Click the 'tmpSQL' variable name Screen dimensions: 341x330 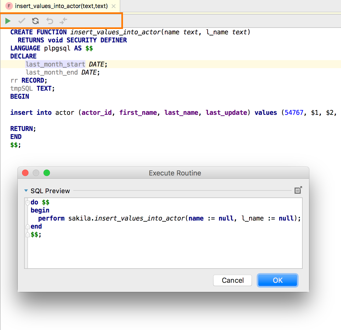(x=21, y=89)
